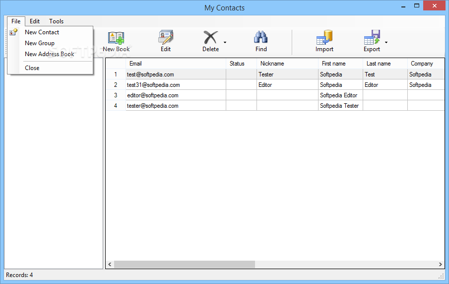Image resolution: width=449 pixels, height=284 pixels.
Task: Sort by the Email column header
Action: (x=176, y=64)
